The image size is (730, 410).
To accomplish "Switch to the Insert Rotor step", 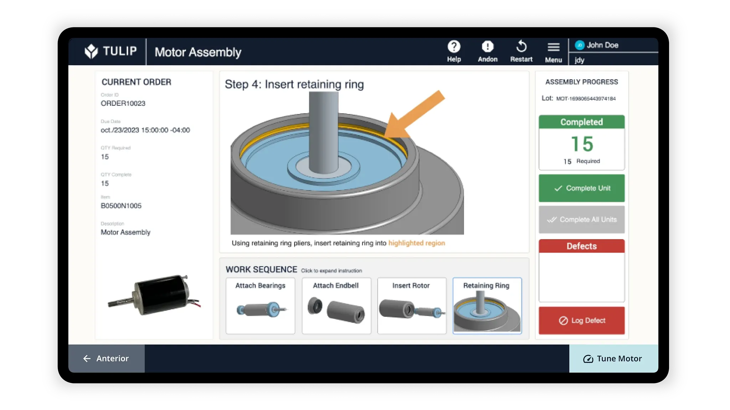I will [412, 305].
